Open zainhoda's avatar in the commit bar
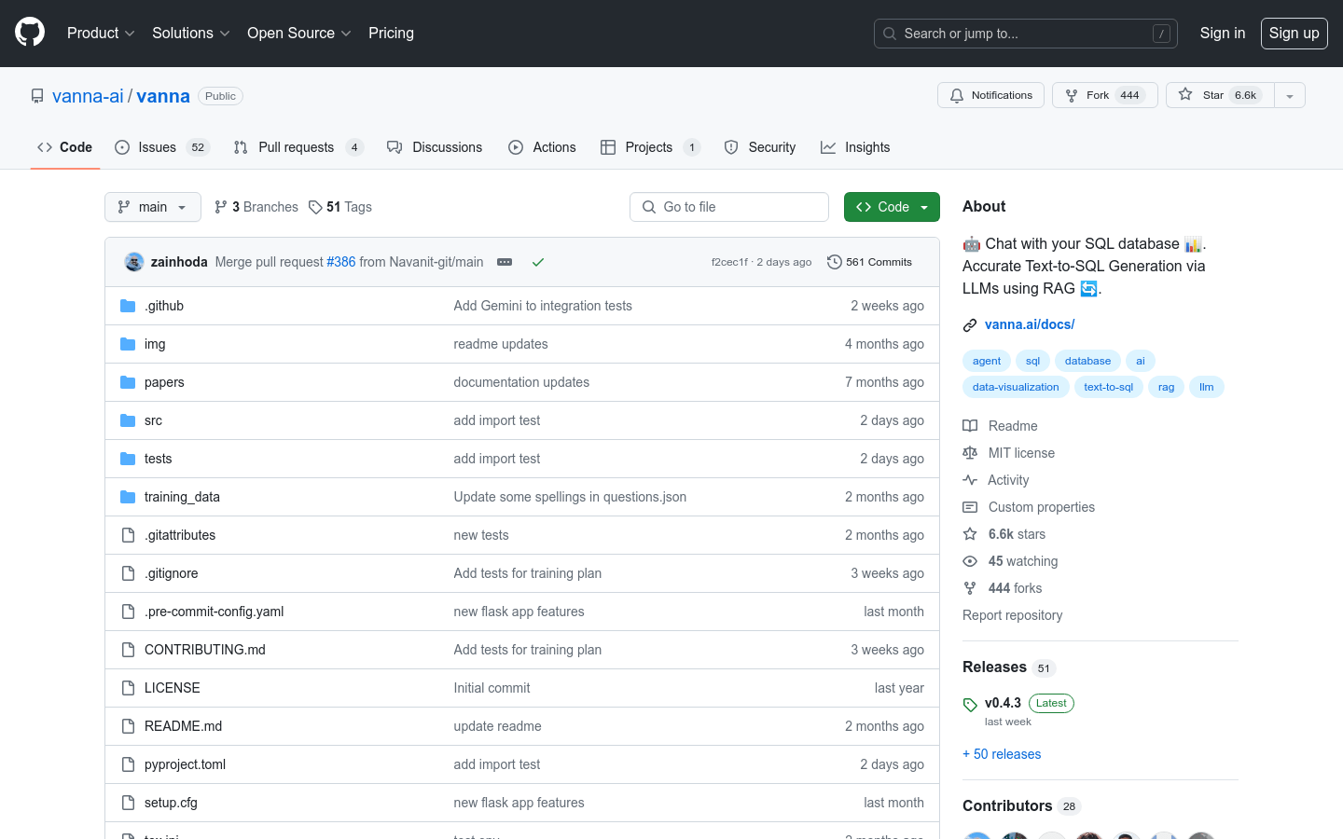This screenshot has height=839, width=1343. coord(134,262)
